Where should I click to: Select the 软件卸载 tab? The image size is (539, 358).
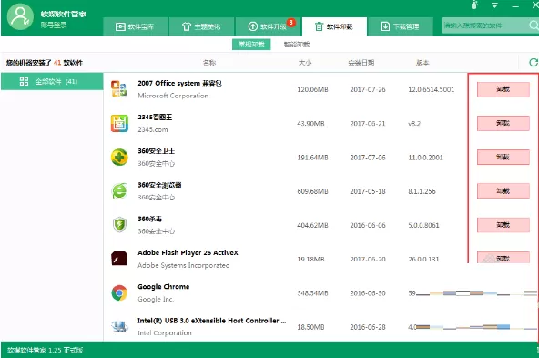click(x=334, y=26)
